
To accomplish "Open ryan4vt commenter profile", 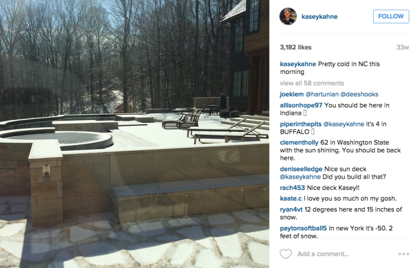I will tap(291, 209).
